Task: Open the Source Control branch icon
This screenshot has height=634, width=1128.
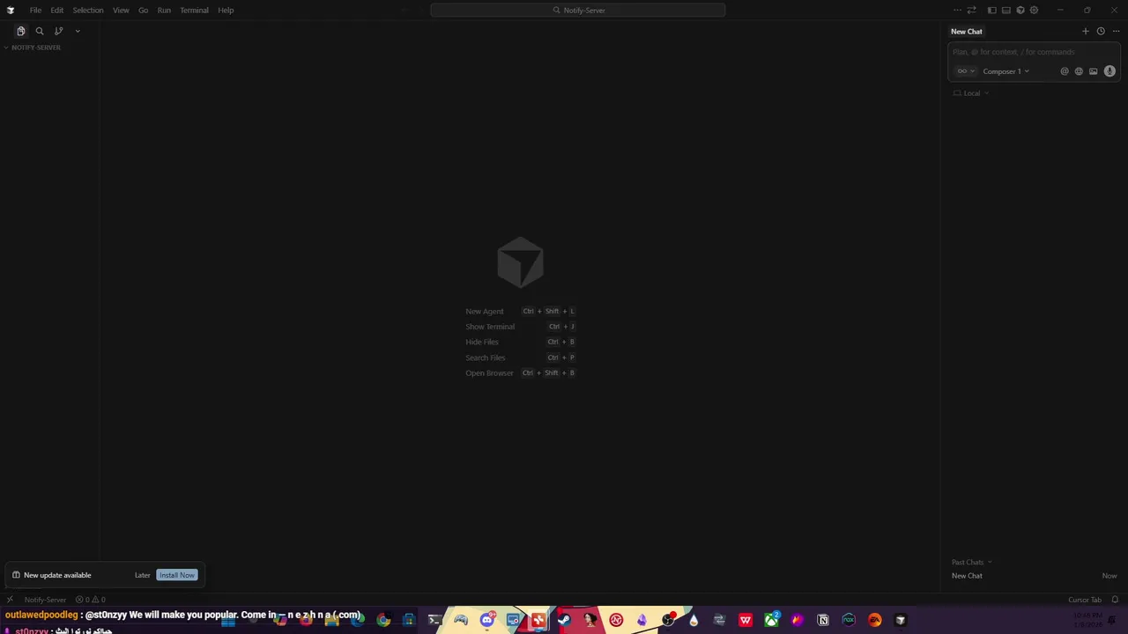Action: point(59,31)
